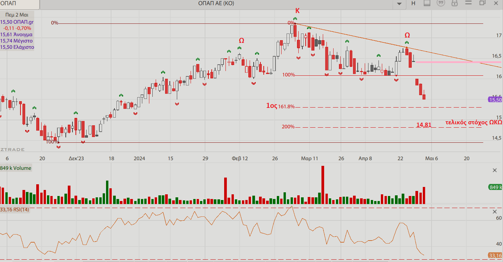Click the 16,5 price axis label
Screen dimensions: 503x262
click(x=497, y=56)
